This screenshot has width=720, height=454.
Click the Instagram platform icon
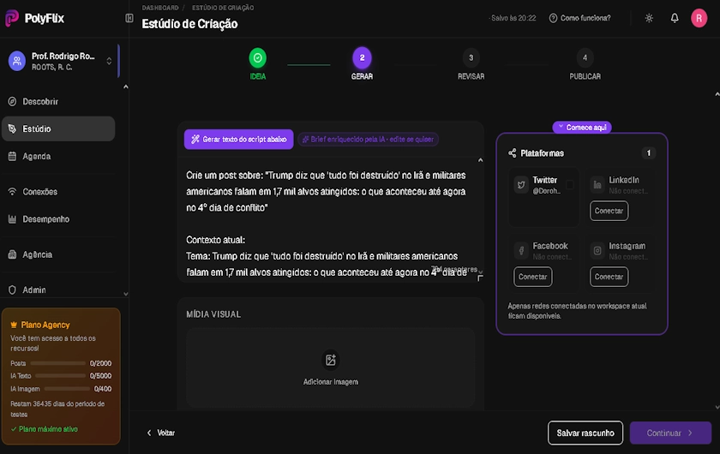pos(597,250)
